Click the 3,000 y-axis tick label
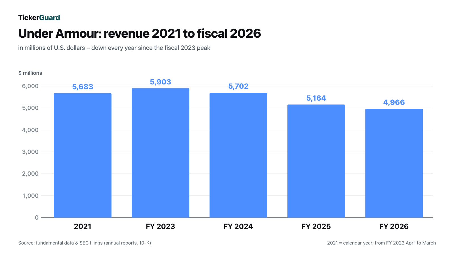Viewport: 454px width, 255px height. [x=30, y=152]
